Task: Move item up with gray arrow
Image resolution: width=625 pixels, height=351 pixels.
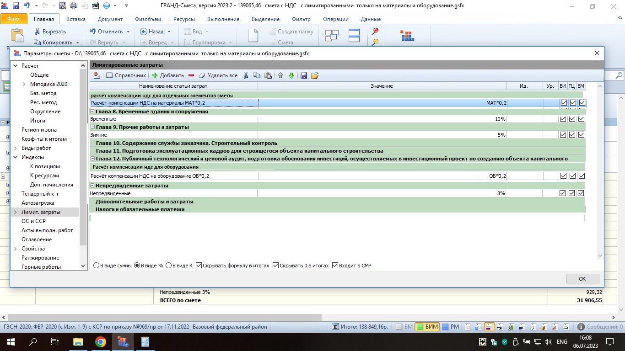Action: click(x=280, y=75)
